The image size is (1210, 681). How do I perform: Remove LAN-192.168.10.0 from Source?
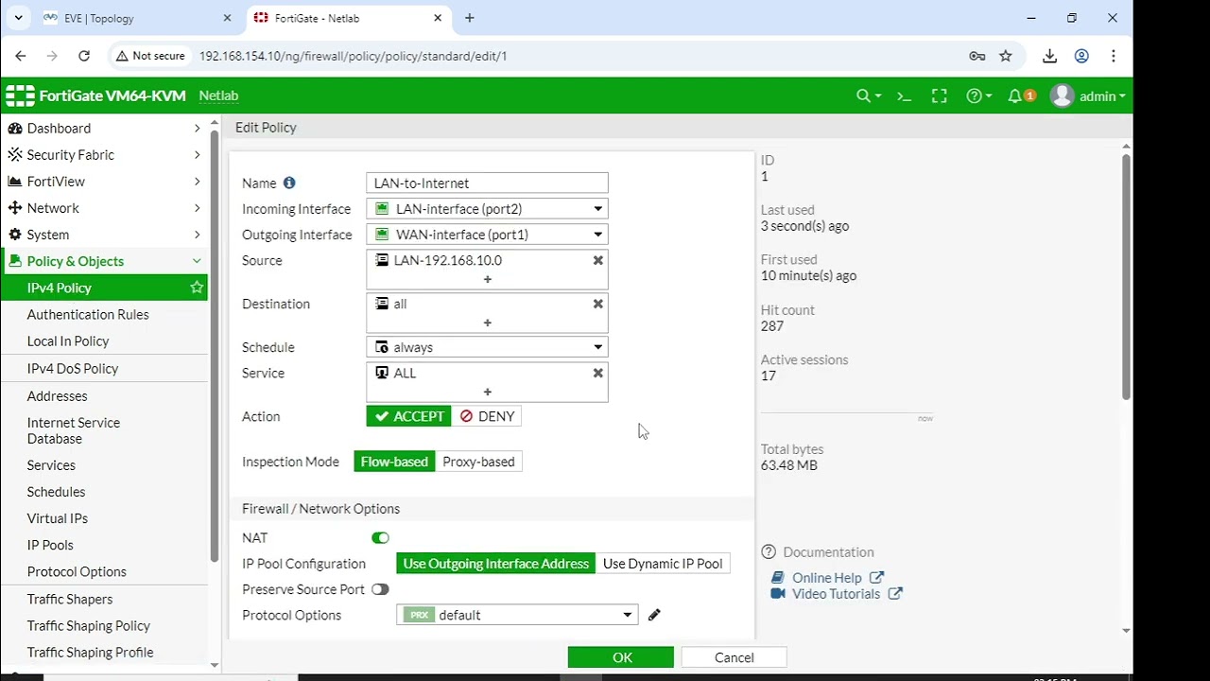click(597, 260)
